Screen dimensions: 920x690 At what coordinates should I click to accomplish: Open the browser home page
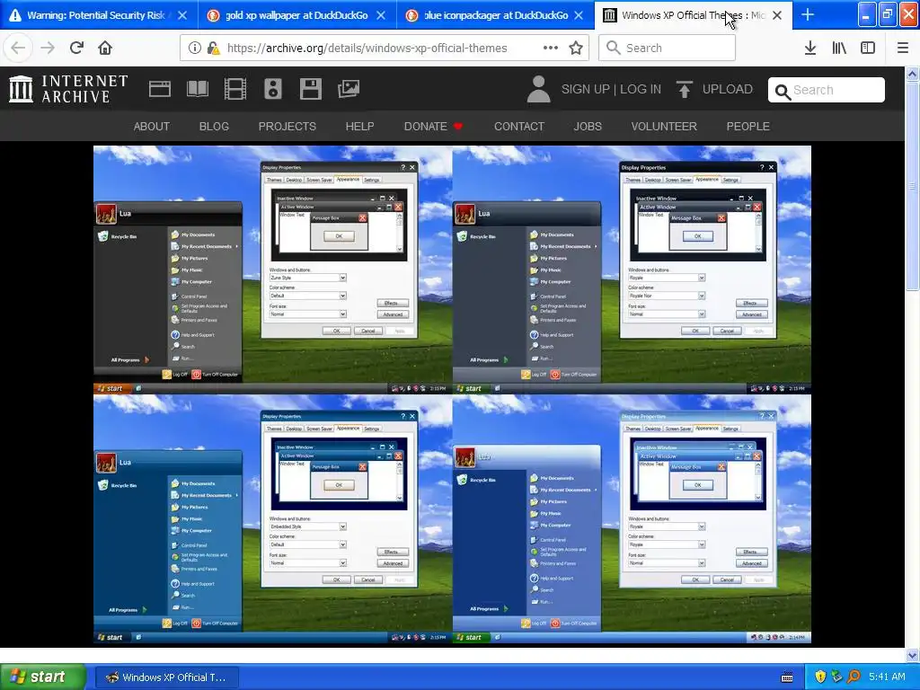105,48
